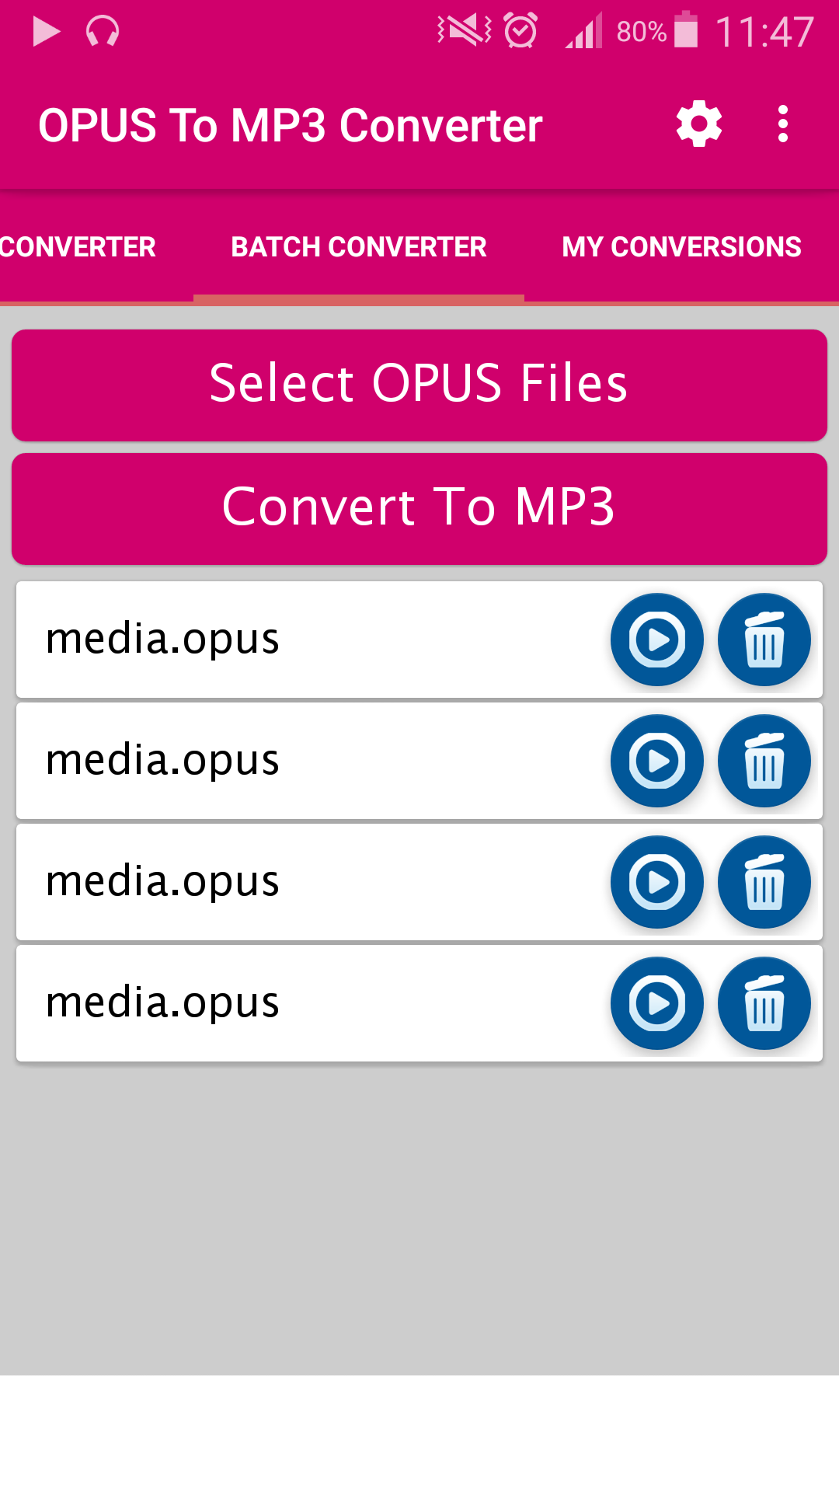The height and width of the screenshot is (1492, 839).
Task: Tap the play notification icon in status bar
Action: 47,32
